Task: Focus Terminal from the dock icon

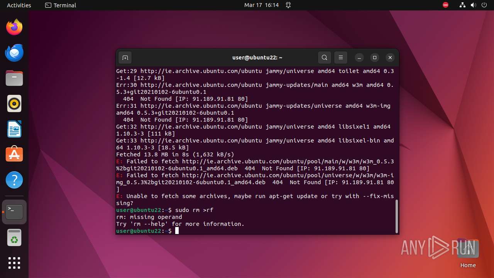Action: click(14, 212)
